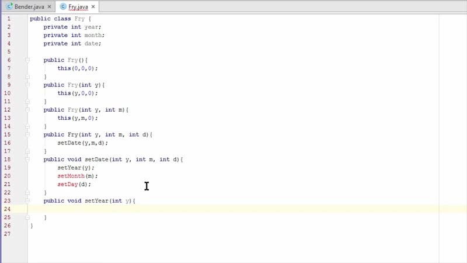Click the Fry.java class file icon
Viewport: 467px width, 263px height.
[x=63, y=6]
